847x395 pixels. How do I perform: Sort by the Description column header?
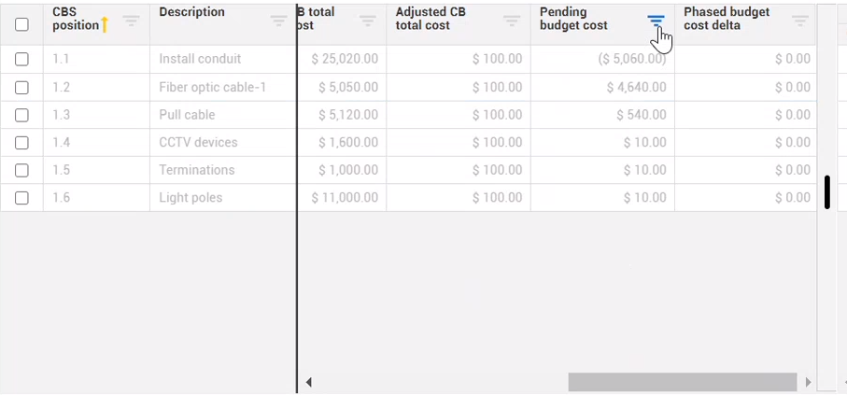tap(192, 12)
